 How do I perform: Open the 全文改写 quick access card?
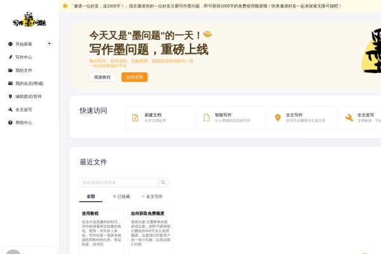(x=360, y=117)
